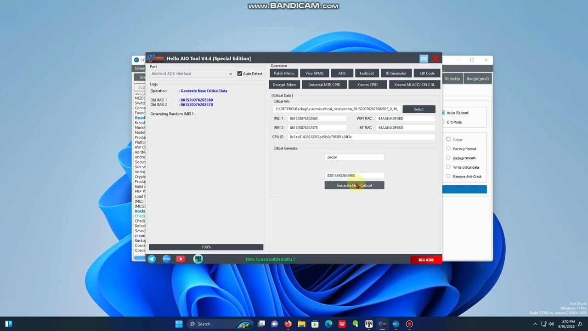
Task: Open the QR Code operation
Action: pos(427,73)
